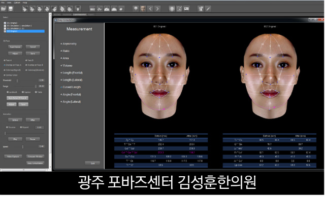Open the Compare Window button

(x=35, y=156)
